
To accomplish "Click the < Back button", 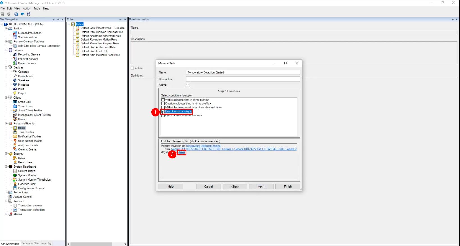I will click(x=235, y=186).
